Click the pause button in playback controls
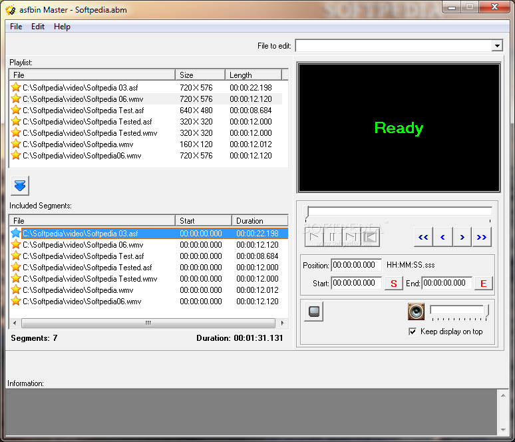Screen dimensions: 515x442 point(333,237)
